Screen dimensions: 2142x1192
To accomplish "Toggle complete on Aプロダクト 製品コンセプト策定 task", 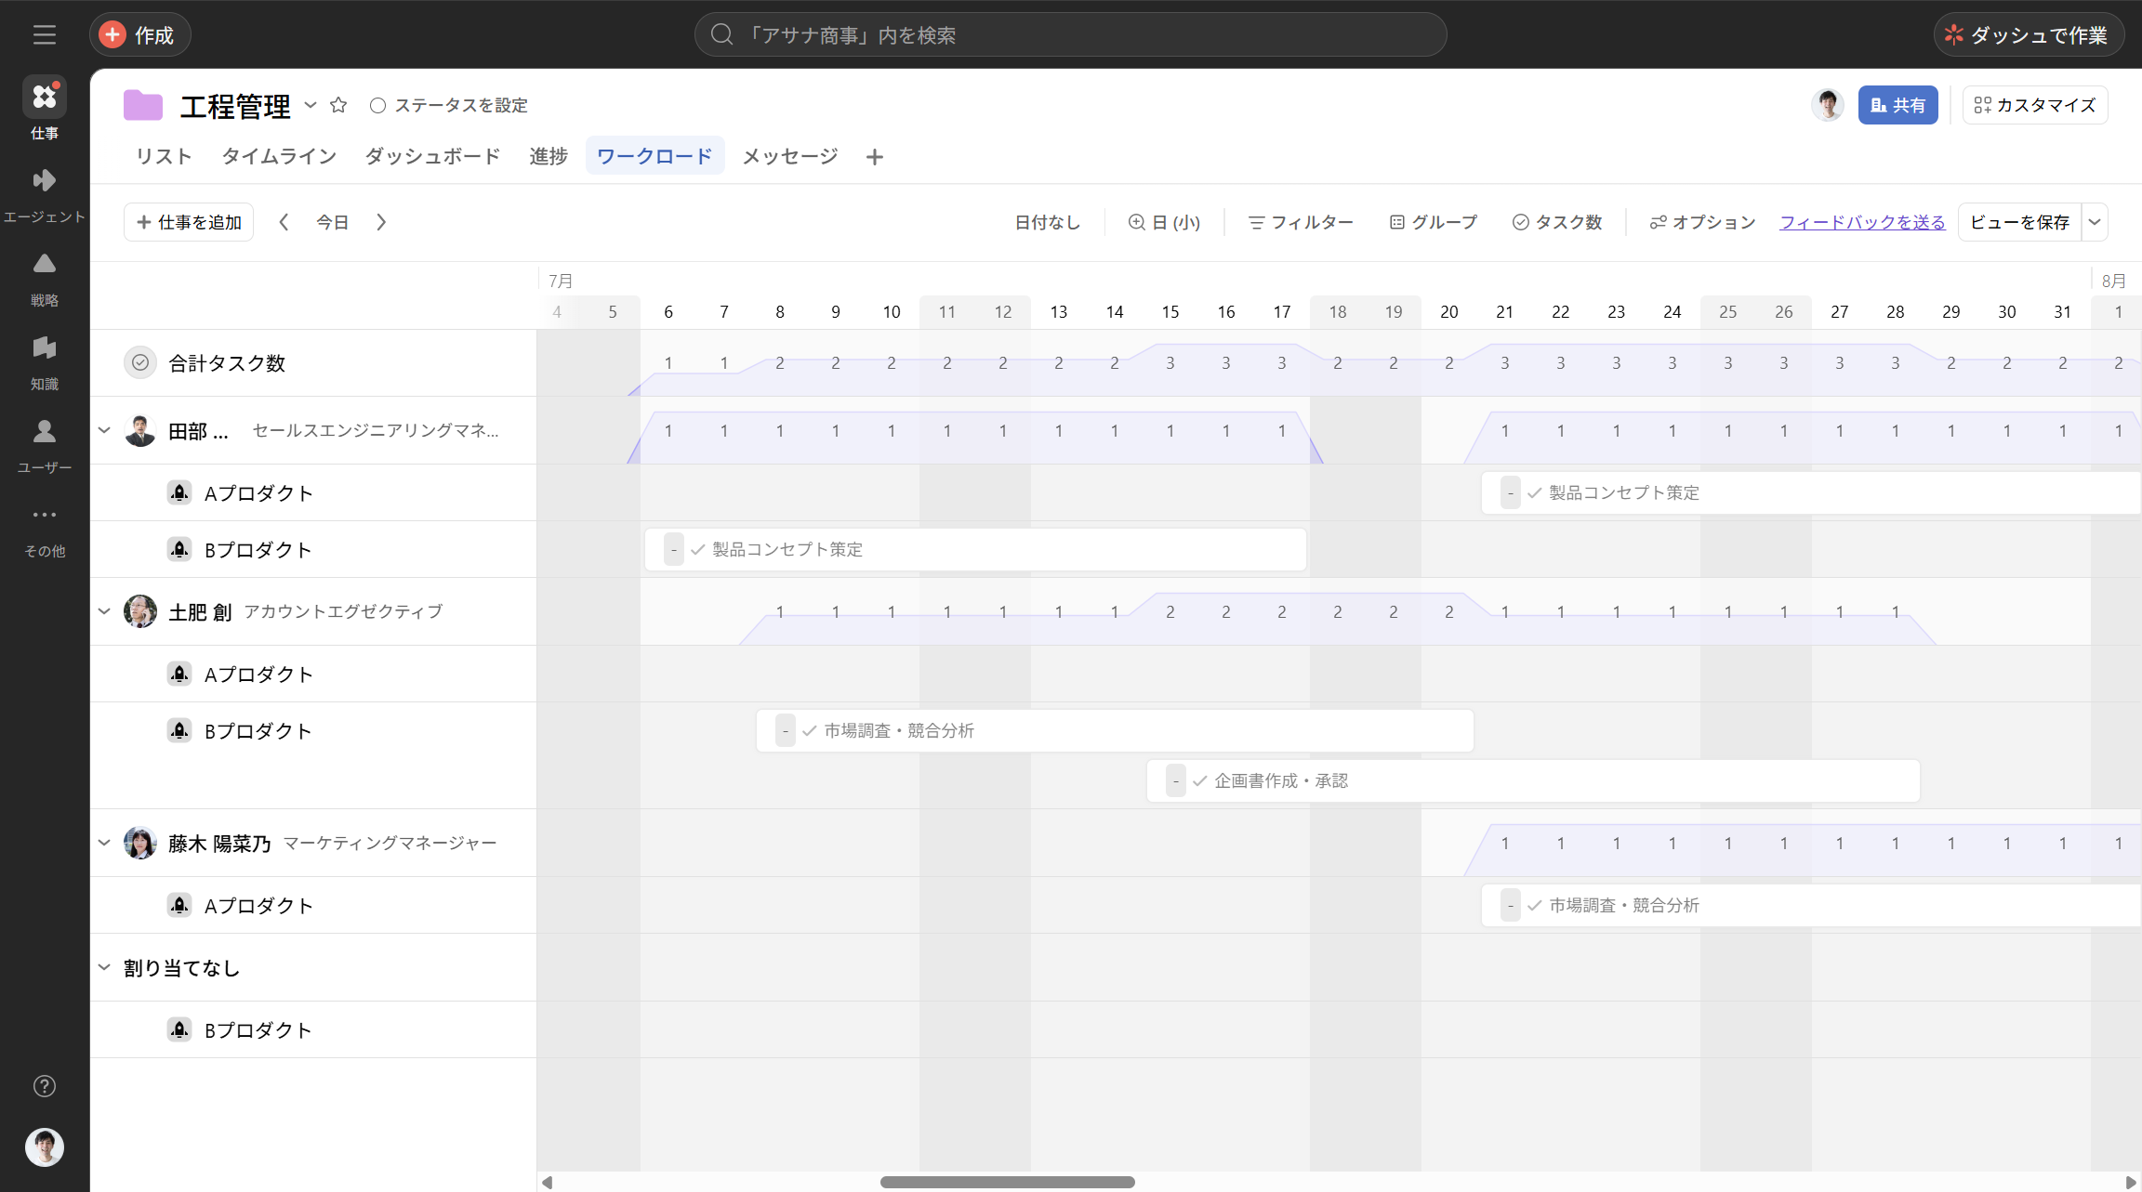I will click(1535, 492).
